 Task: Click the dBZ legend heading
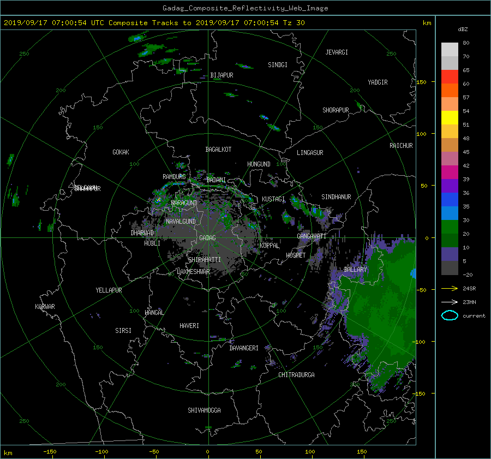coord(463,29)
